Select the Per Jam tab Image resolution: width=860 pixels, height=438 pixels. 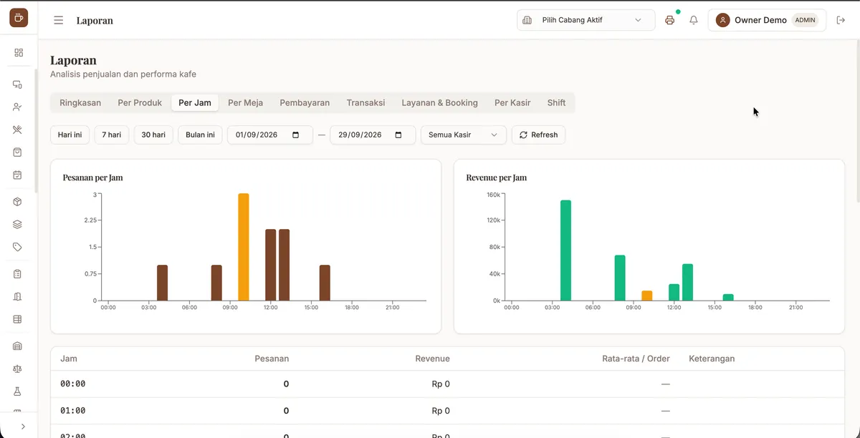[x=195, y=103]
